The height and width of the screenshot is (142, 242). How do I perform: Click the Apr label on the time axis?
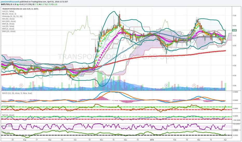225,140
